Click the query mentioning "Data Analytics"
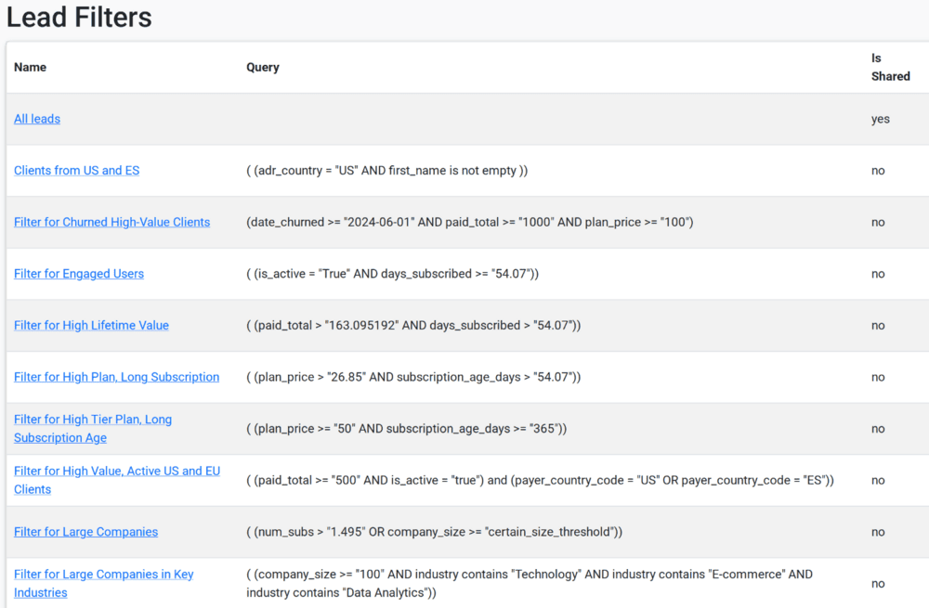929x608 pixels. (x=529, y=583)
